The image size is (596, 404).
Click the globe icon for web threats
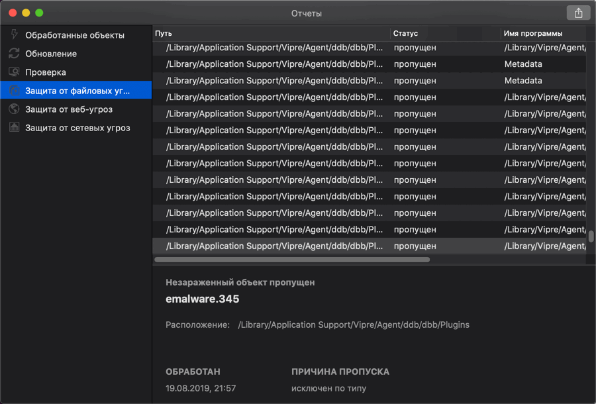pos(14,109)
